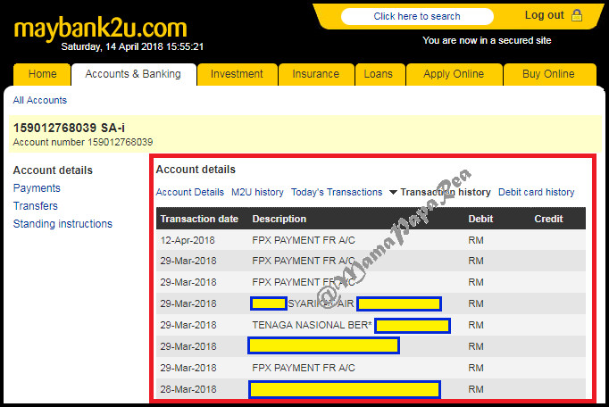Click the Transaction date column header
Image resolution: width=609 pixels, height=407 pixels.
pos(199,219)
